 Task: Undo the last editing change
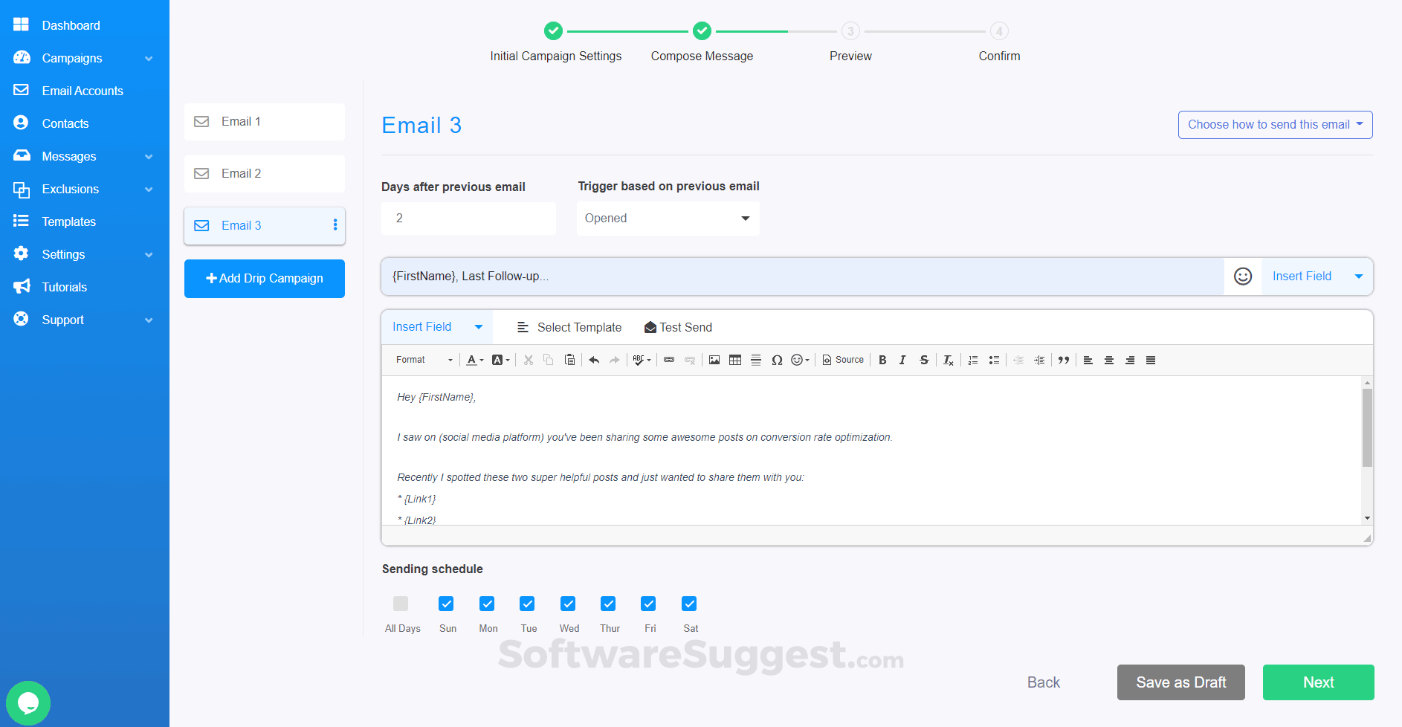click(593, 360)
